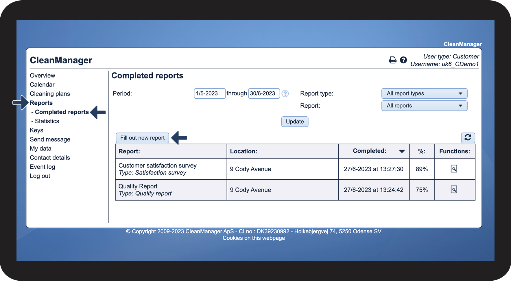Click the User type: Customer text
The height and width of the screenshot is (281, 511).
point(451,56)
